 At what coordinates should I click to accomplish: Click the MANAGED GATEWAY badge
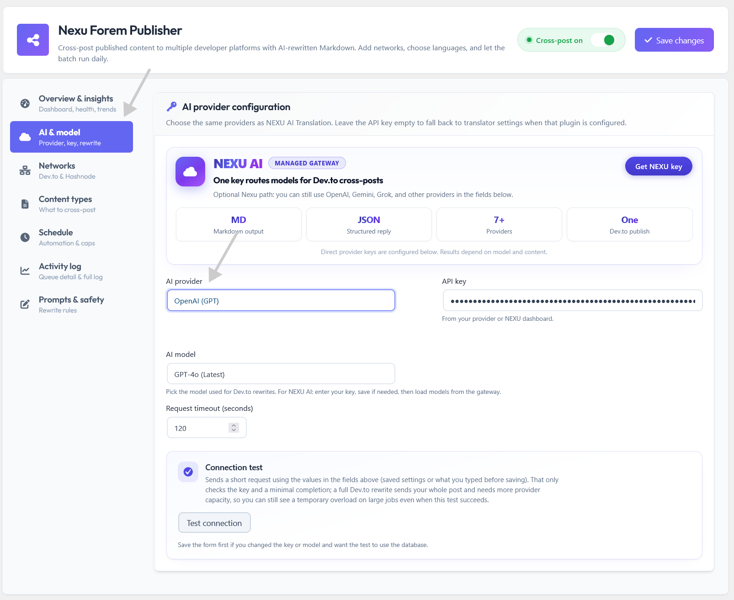(x=307, y=163)
